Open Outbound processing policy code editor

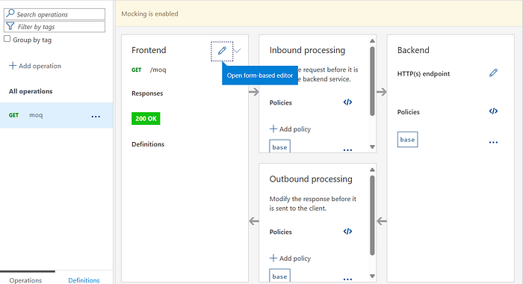click(347, 231)
